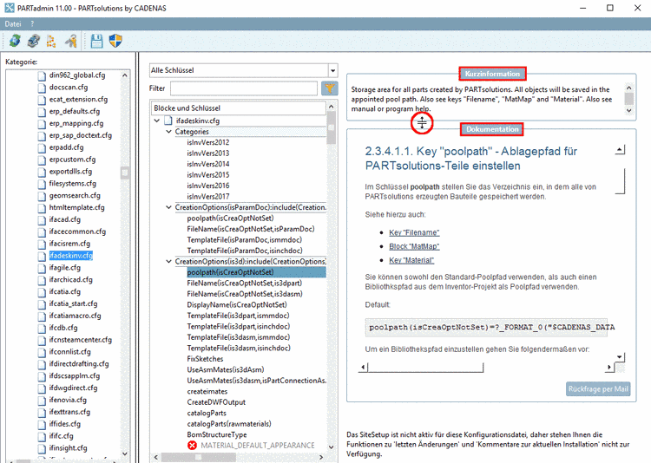The width and height of the screenshot is (651, 463).
Task: Click the user with key toolbar icon
Action: point(70,41)
